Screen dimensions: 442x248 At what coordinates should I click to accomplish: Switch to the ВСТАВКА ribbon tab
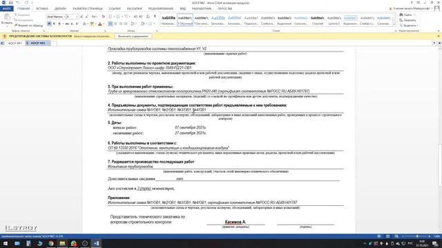point(42,9)
